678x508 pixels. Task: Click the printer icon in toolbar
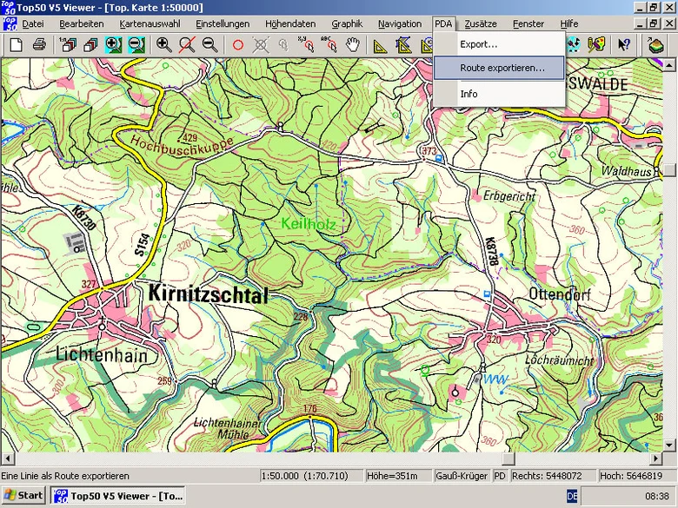point(39,44)
